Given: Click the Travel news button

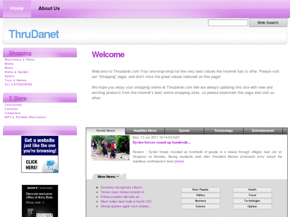Looking at the screenshot, I should click(x=252, y=195).
